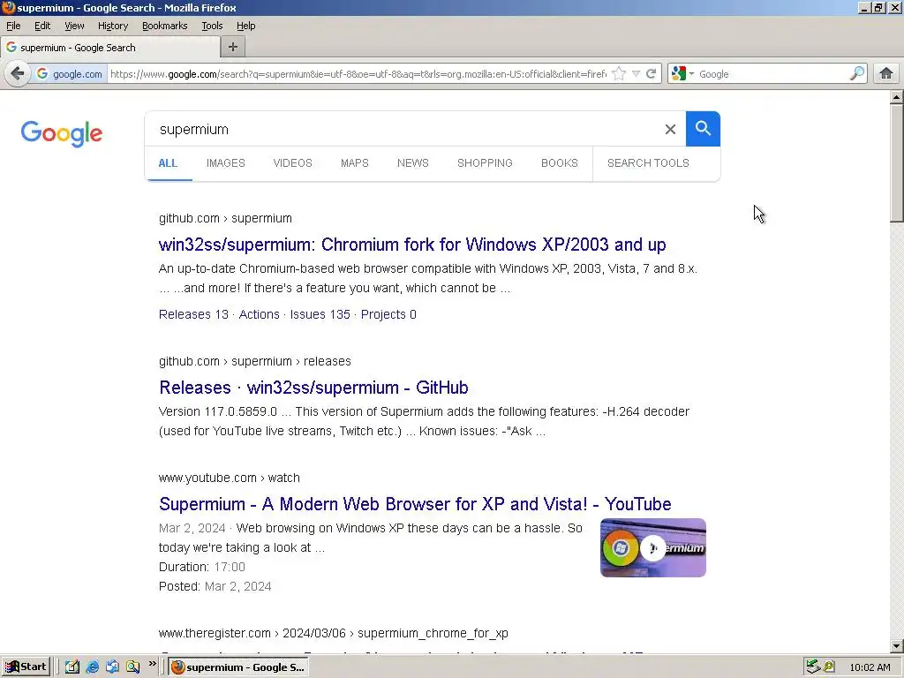This screenshot has width=904, height=678.
Task: Click the www.youtube.com › watch breadcrumb
Action: [x=230, y=478]
